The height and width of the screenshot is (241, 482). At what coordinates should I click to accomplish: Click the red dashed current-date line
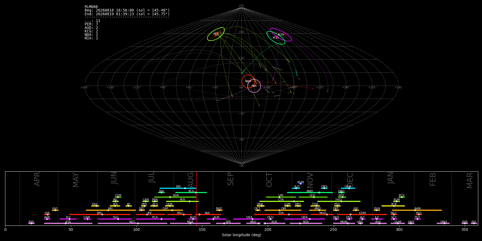[x=197, y=198]
